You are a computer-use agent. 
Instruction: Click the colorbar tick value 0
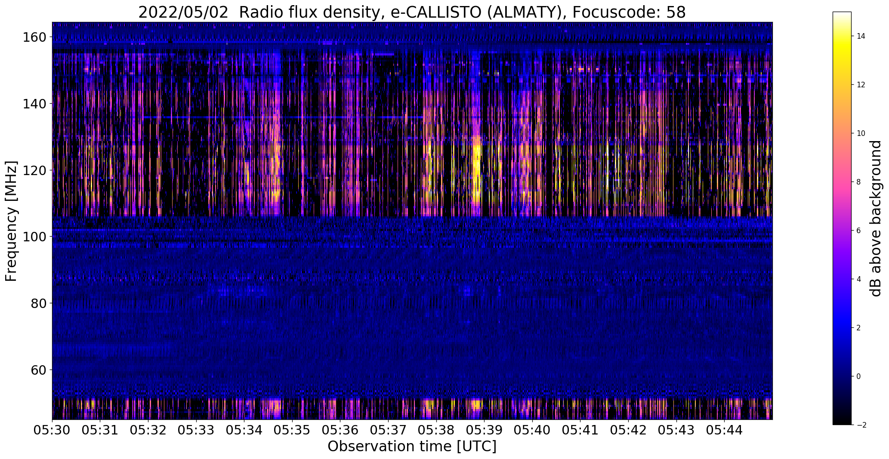point(859,376)
